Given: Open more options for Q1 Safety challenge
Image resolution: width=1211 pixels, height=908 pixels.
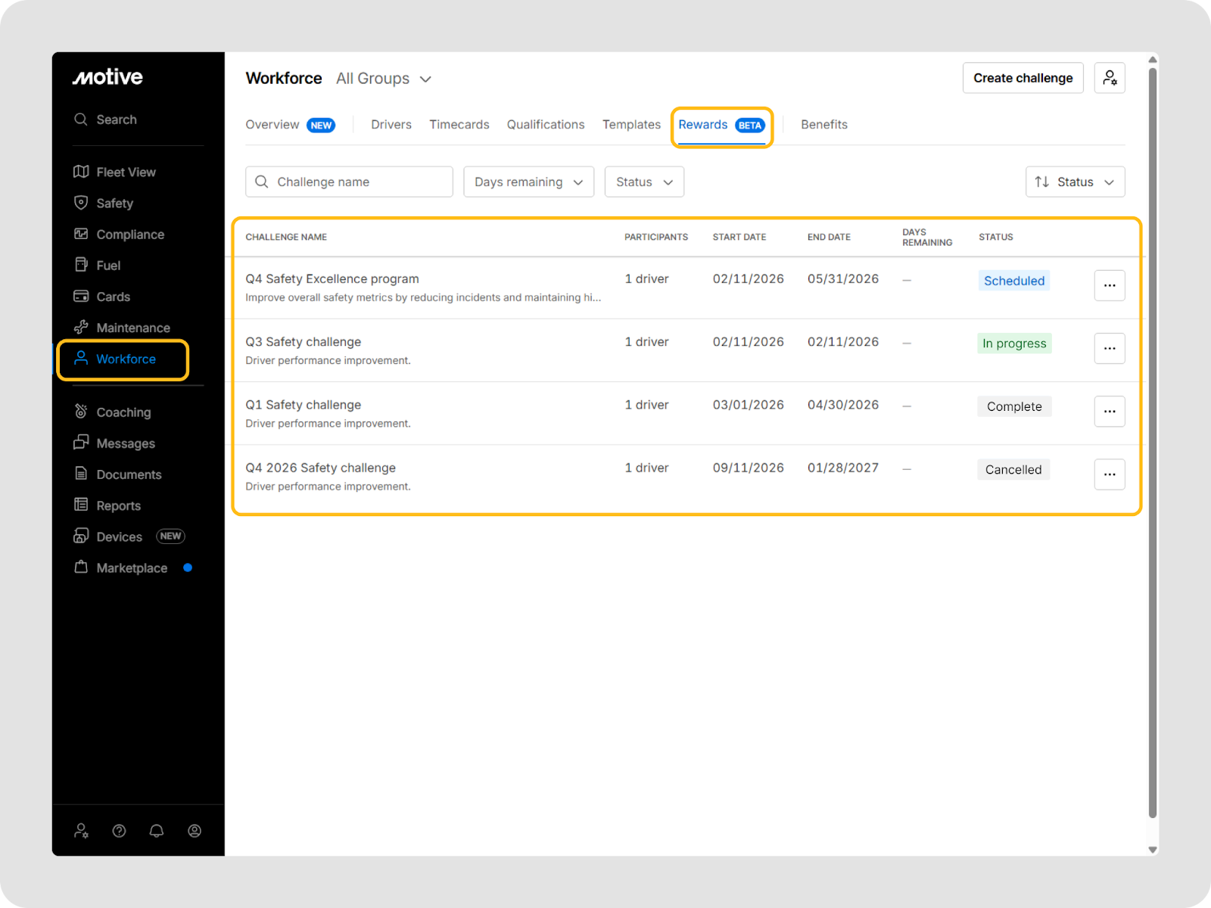Looking at the screenshot, I should point(1110,411).
